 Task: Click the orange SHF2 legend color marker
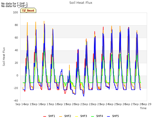pyautogui.click(x=61, y=116)
